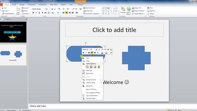Image resolution: width=197 pixels, height=111 pixels.
Task: Select the triangle shape in gallery
Action: pyautogui.click(x=108, y=11)
